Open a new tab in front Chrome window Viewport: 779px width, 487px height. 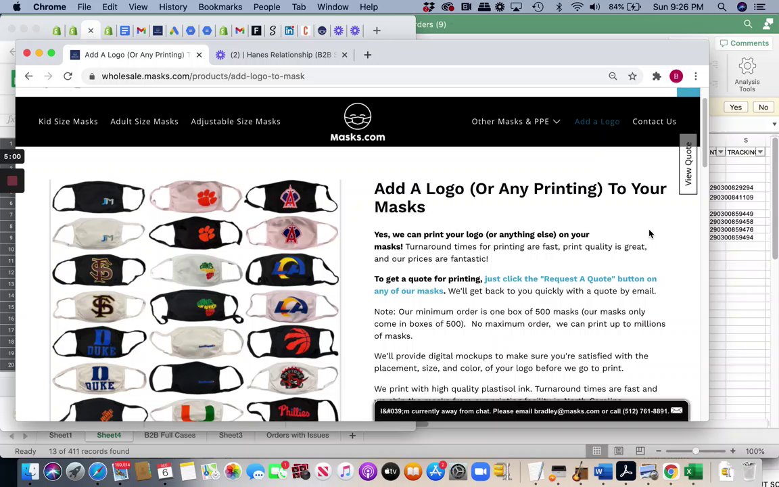point(368,55)
